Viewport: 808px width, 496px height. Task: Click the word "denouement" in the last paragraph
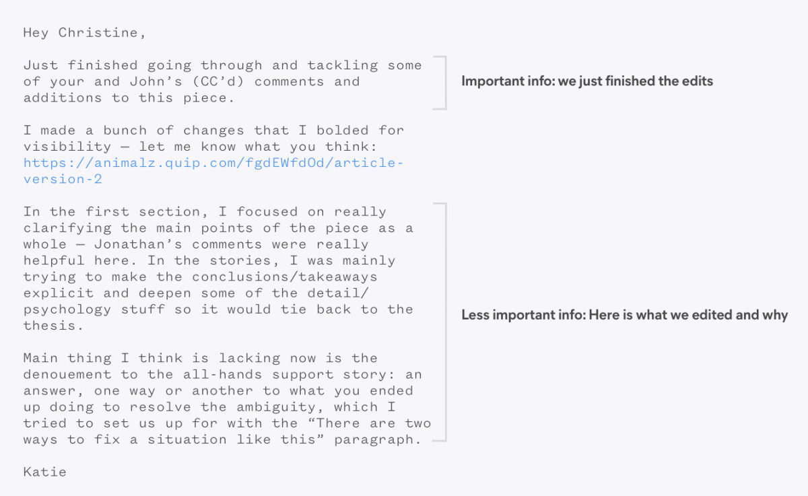coord(67,374)
